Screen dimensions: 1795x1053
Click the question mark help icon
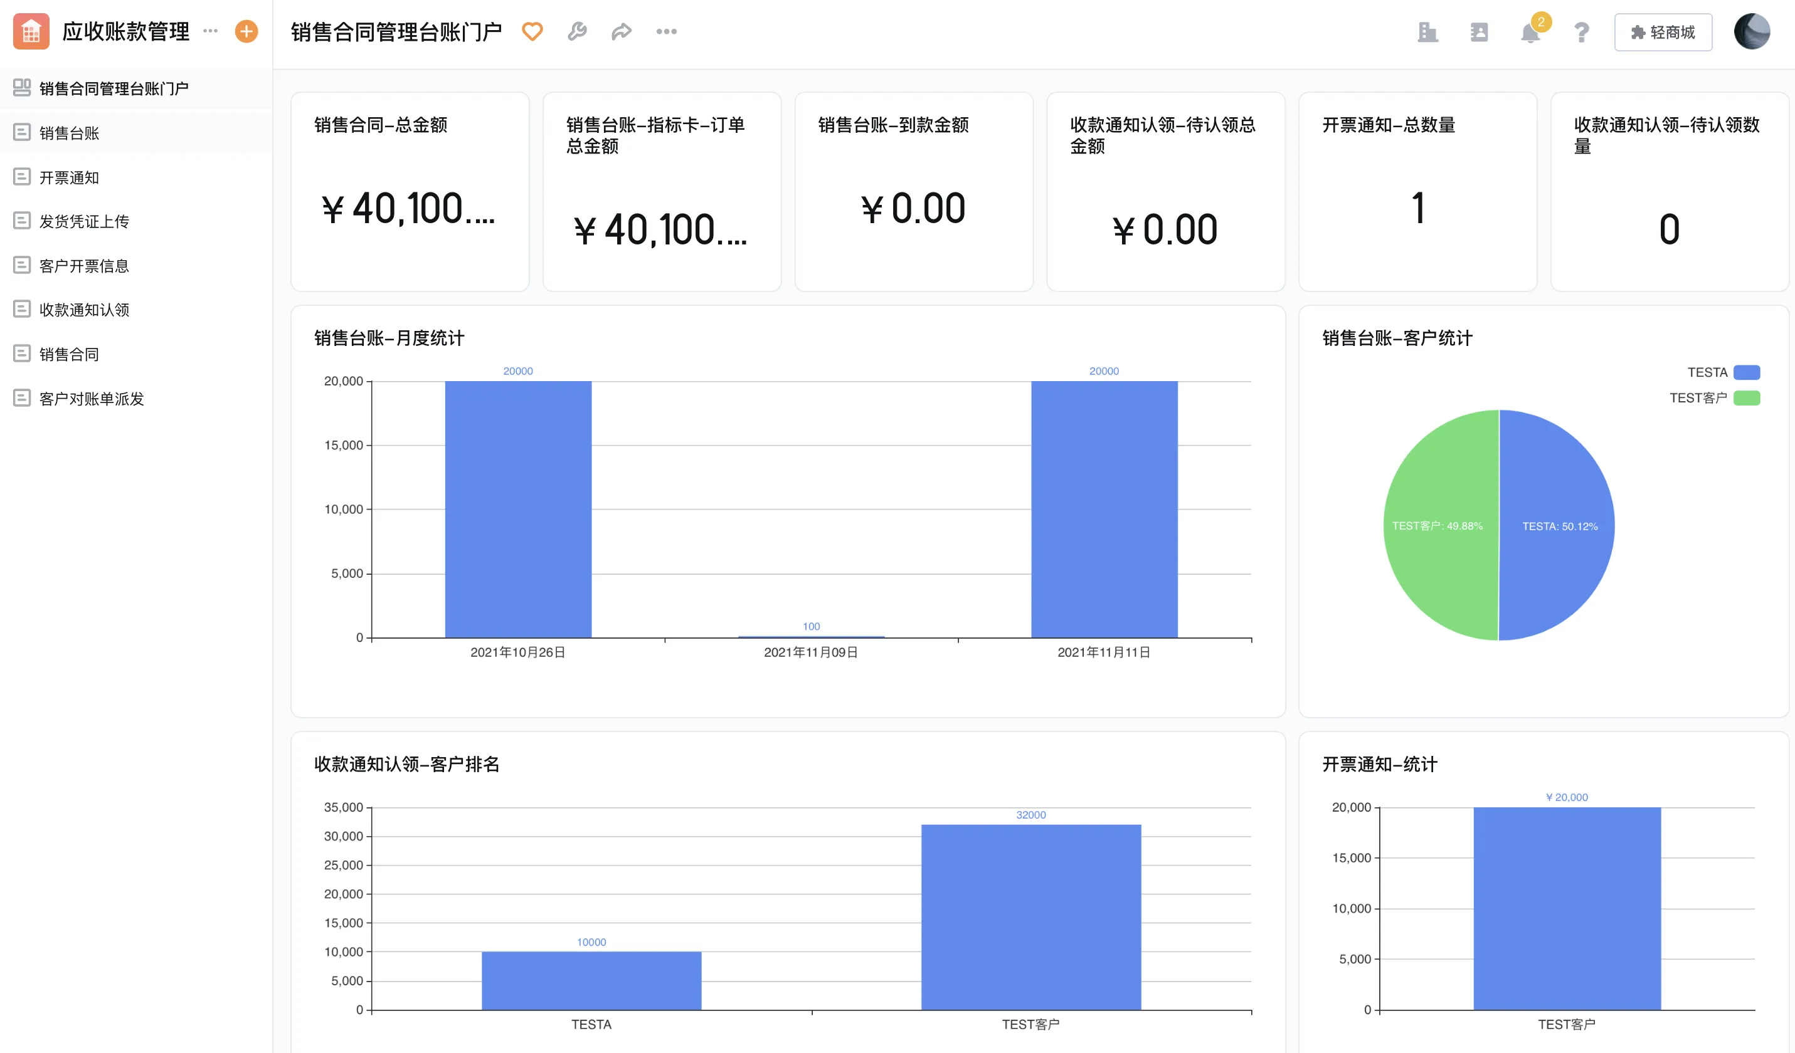point(1581,33)
